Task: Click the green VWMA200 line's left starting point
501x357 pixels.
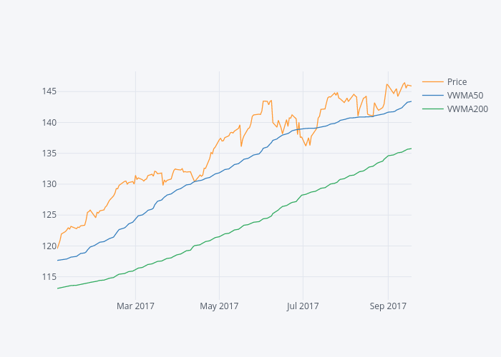Action: (x=58, y=288)
